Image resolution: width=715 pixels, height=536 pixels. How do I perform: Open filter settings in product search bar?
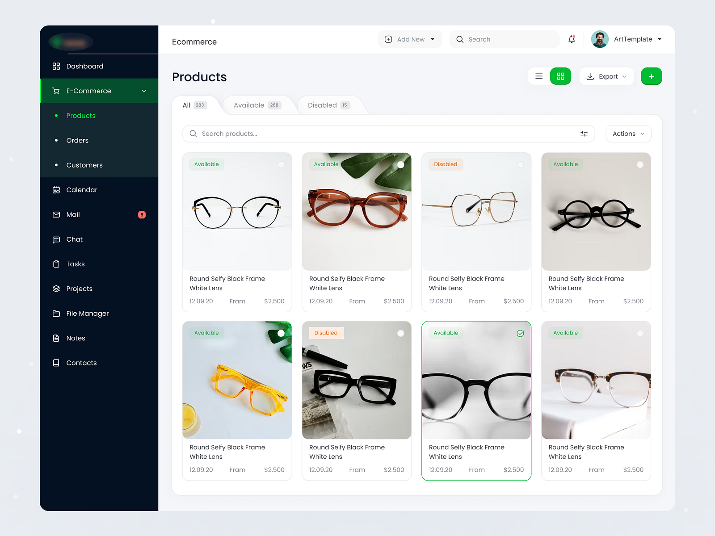[x=584, y=134]
